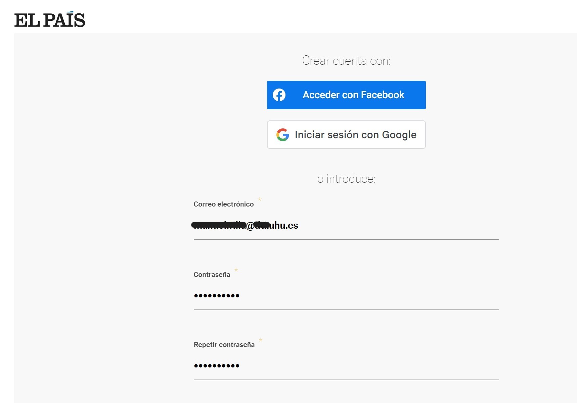Click the masked dots in Contraseña field

[217, 296]
